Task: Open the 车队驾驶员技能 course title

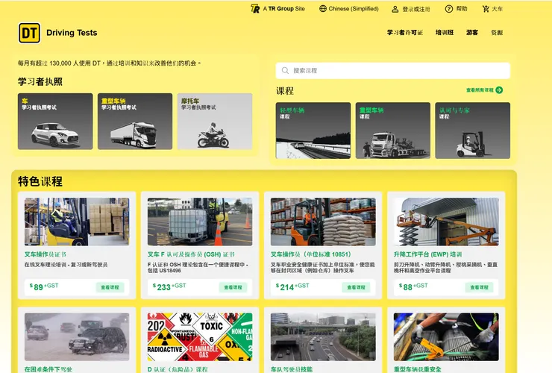Action: pyautogui.click(x=292, y=369)
